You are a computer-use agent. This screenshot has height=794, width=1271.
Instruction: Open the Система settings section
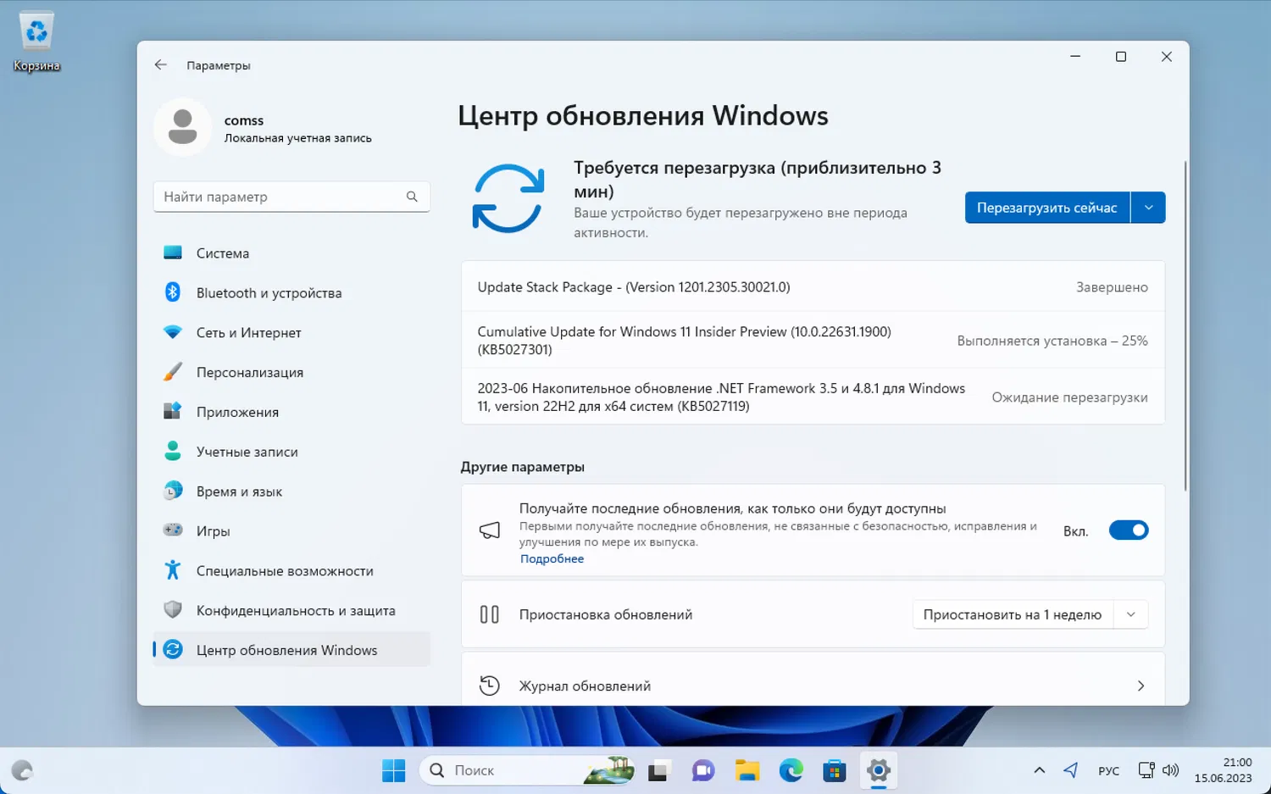pyautogui.click(x=291, y=253)
